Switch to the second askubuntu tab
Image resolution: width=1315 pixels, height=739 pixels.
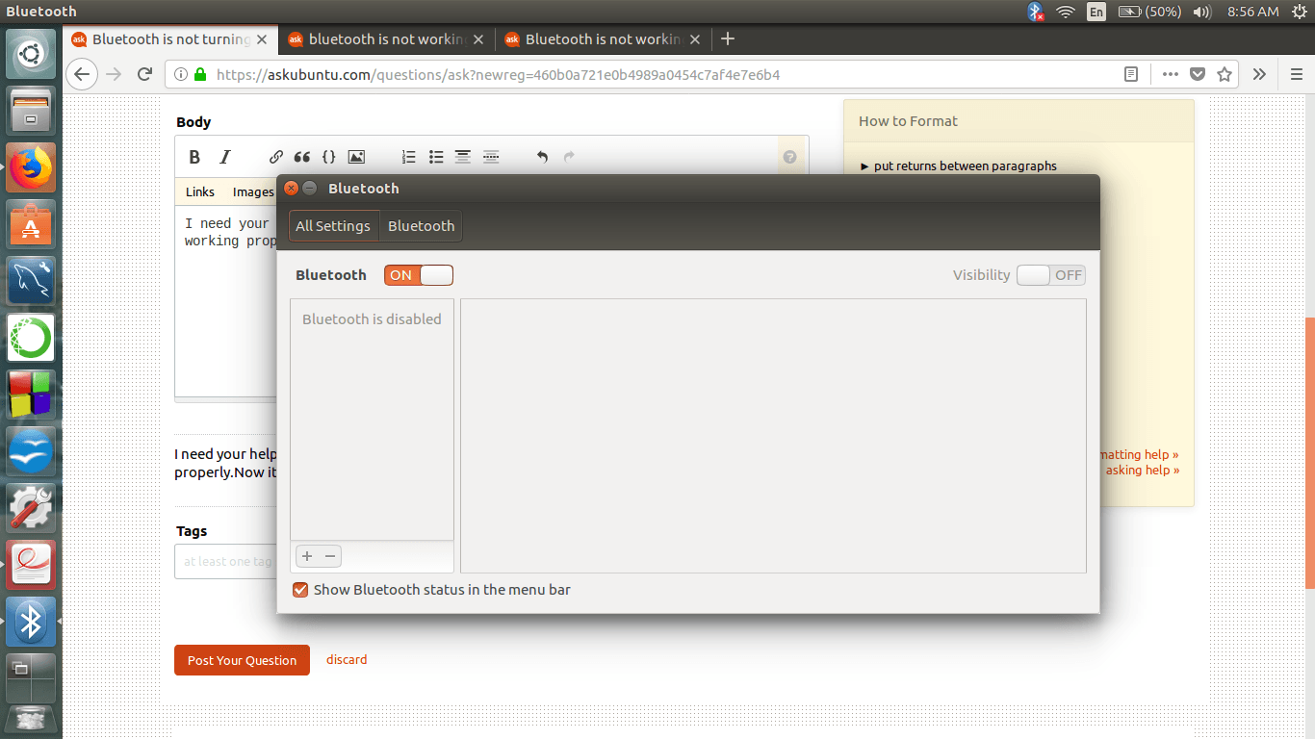tap(389, 39)
